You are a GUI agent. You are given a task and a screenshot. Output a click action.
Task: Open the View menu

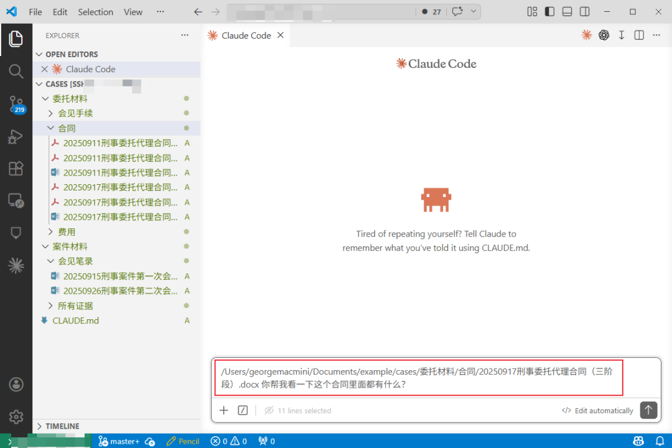[x=133, y=12]
